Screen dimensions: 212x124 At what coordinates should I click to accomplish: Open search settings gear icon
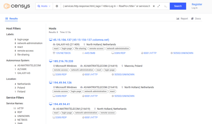tap(57, 6)
